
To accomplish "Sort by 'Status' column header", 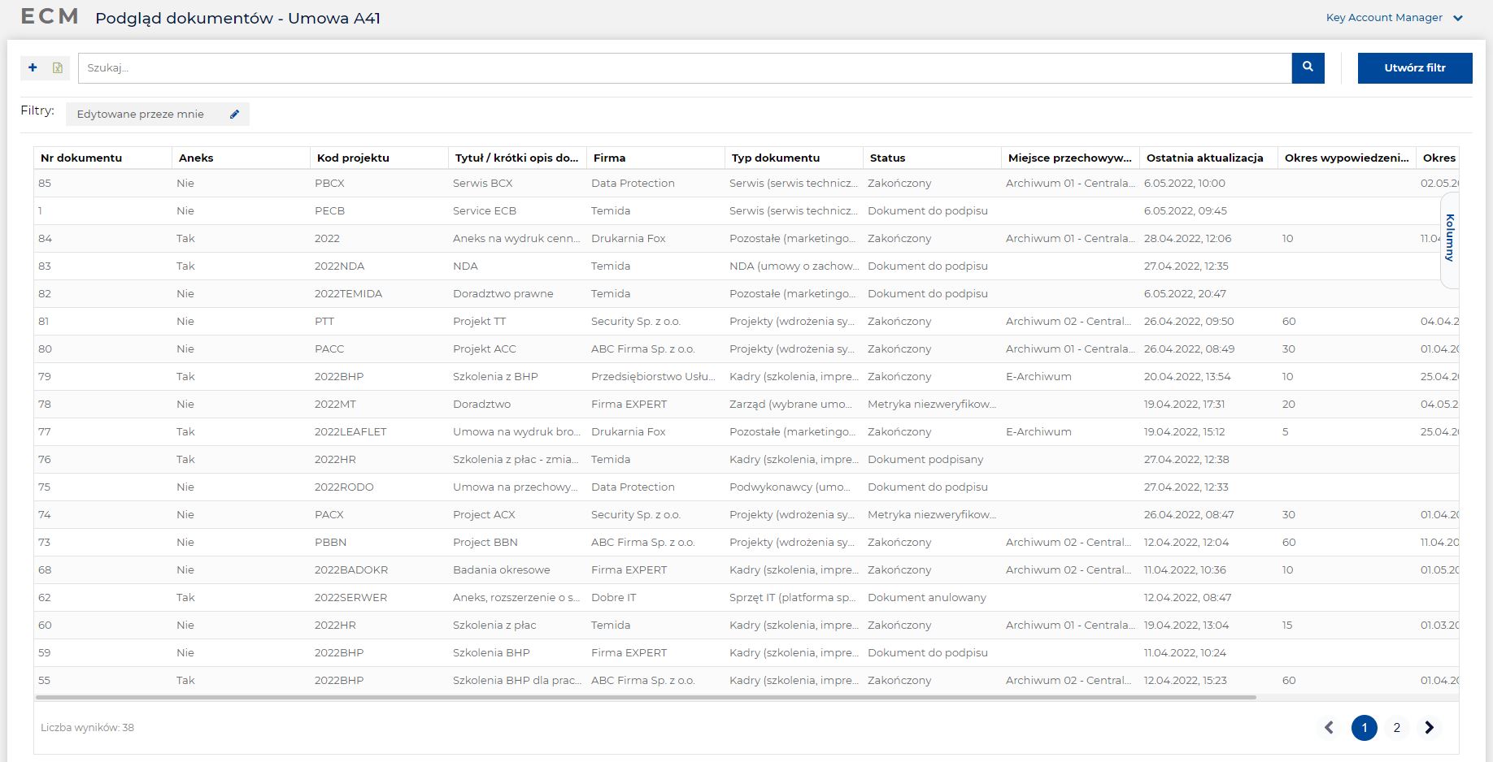I will pos(932,158).
